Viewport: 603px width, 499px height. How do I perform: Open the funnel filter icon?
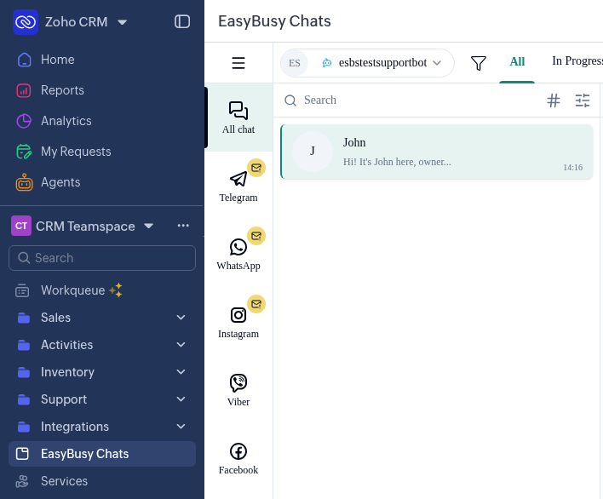pos(479,63)
